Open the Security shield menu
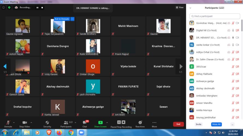The image size is (243, 136). (x=47, y=122)
